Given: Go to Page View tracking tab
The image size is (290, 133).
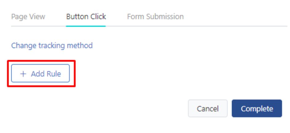Looking at the screenshot, I should pos(28,16).
